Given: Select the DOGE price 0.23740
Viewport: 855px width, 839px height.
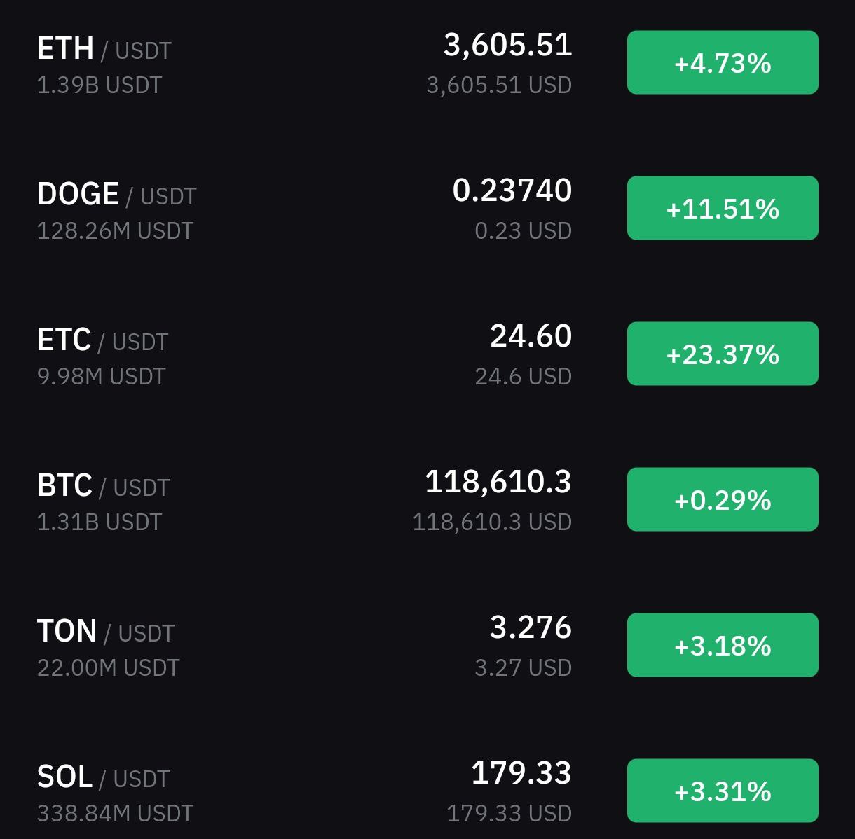Looking at the screenshot, I should coord(512,191).
